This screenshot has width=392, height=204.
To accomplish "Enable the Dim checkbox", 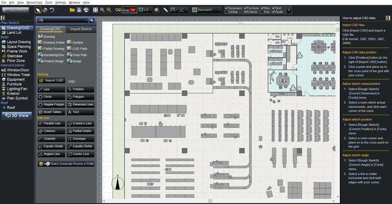I will 261,12.
